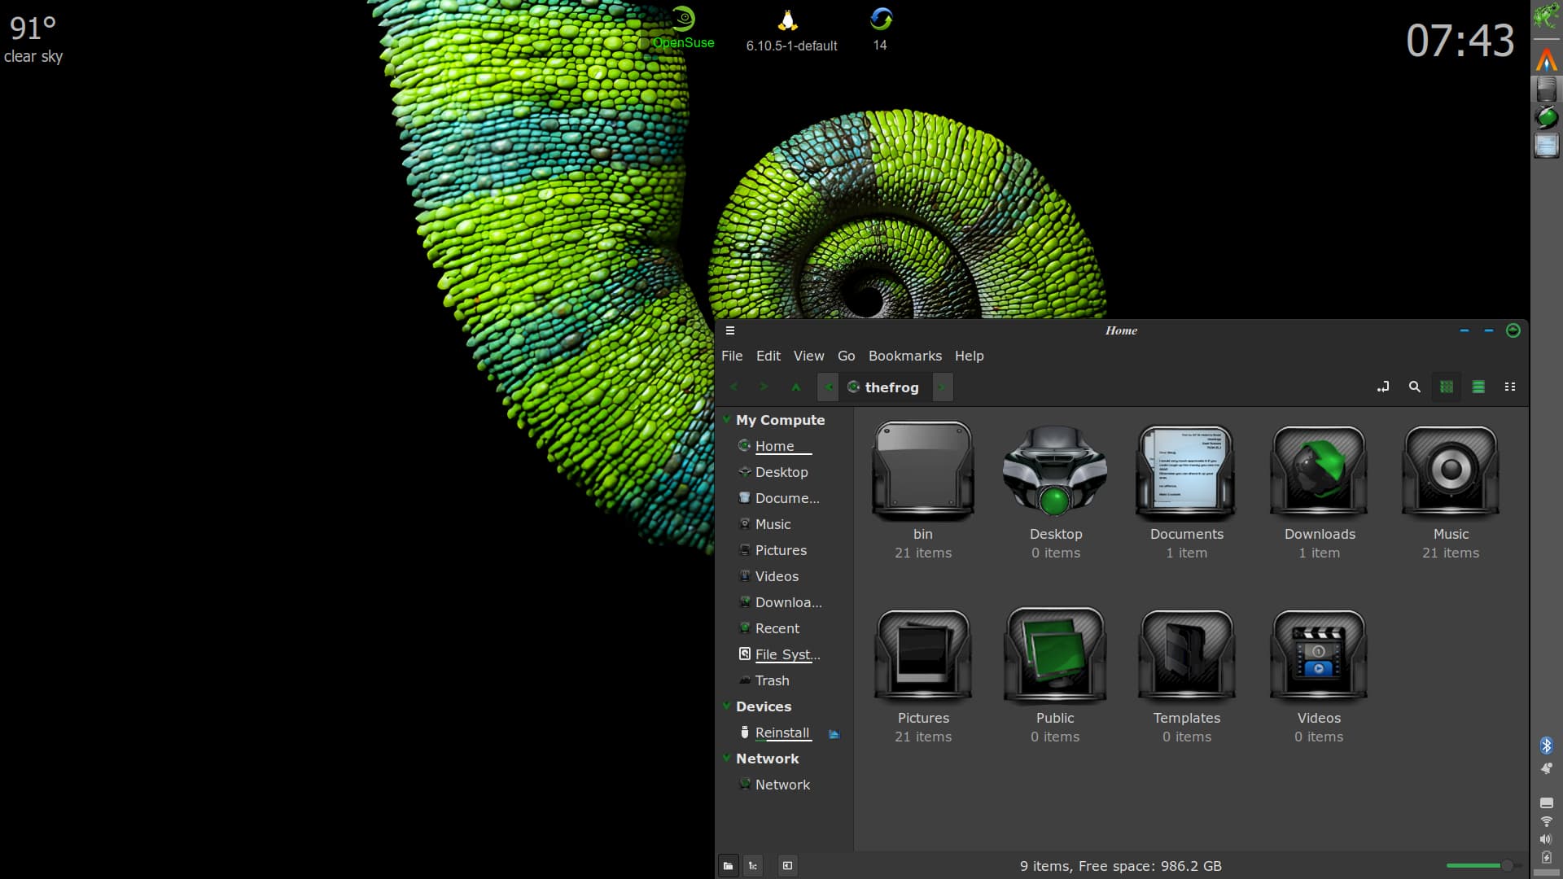Go up to parent folder
The image size is (1563, 879).
tap(796, 387)
